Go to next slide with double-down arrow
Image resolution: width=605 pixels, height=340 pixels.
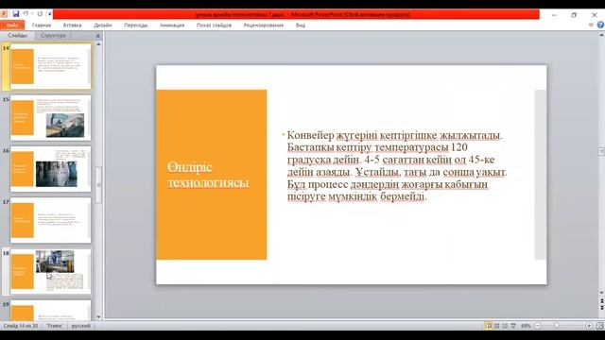click(601, 308)
